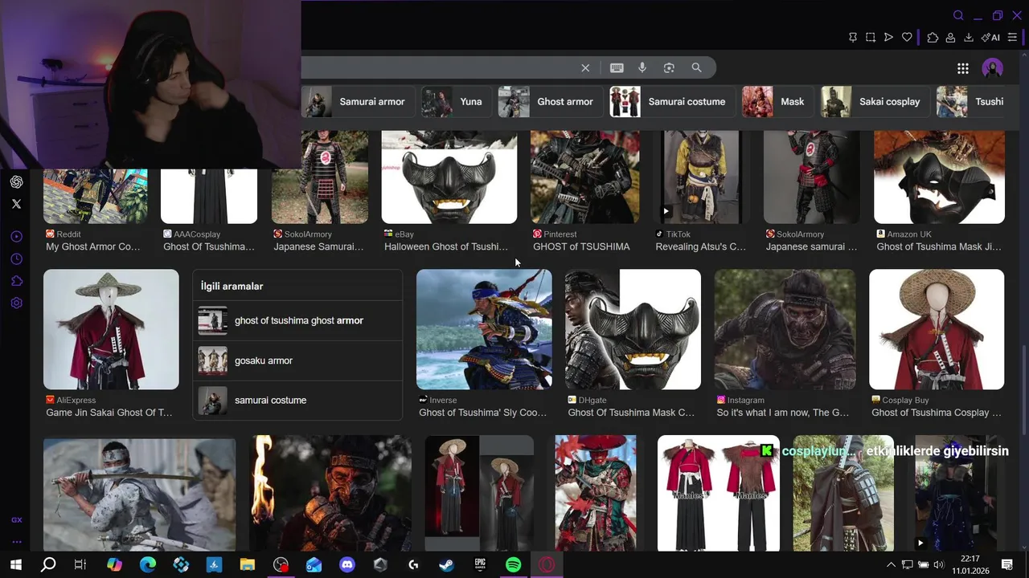Open the Reddit My Ghost Armor link
1029x578 pixels.
coord(93,246)
